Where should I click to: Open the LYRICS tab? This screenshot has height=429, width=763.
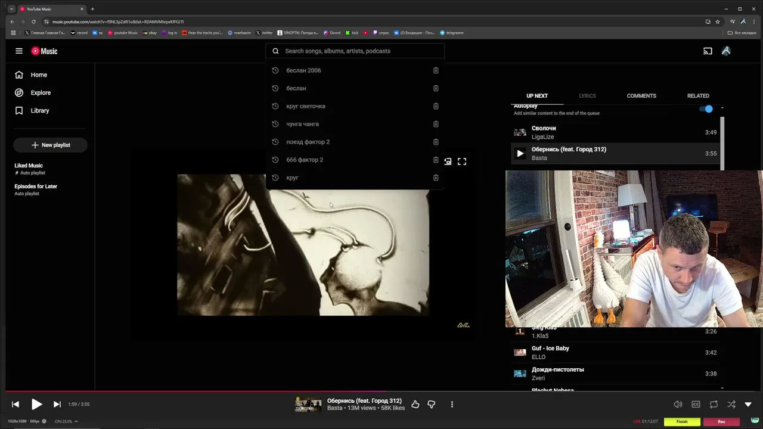coord(587,96)
